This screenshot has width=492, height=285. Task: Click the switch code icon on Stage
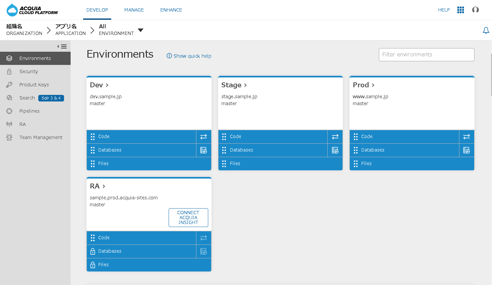point(335,136)
